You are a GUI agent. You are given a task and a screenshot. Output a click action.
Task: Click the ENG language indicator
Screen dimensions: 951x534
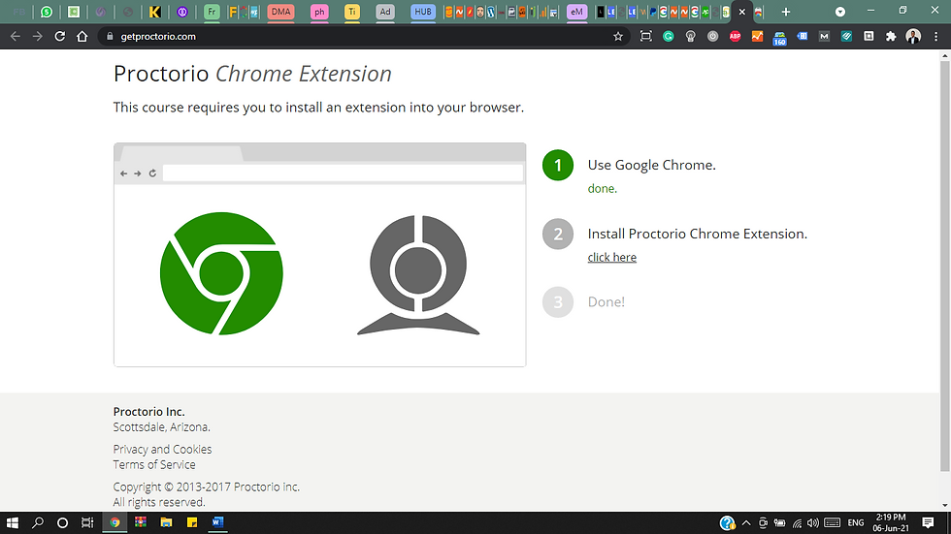(x=856, y=523)
